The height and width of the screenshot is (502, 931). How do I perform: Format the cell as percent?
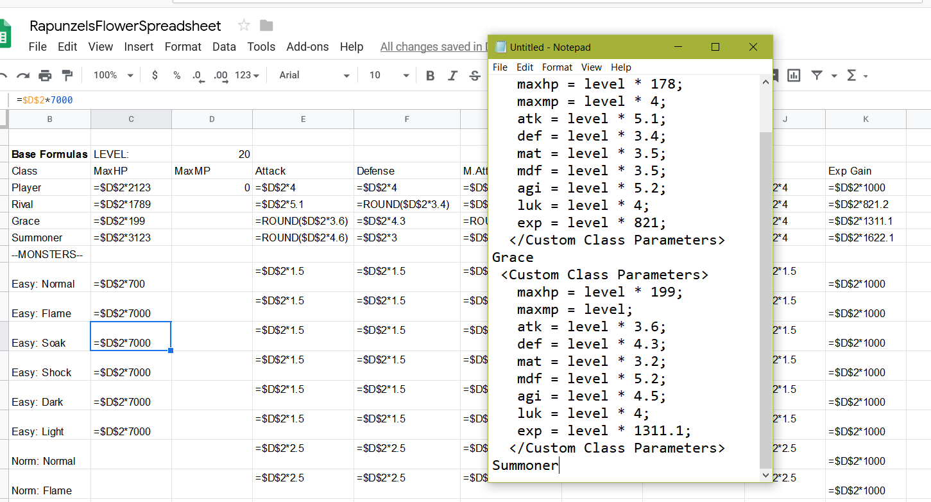(x=176, y=76)
